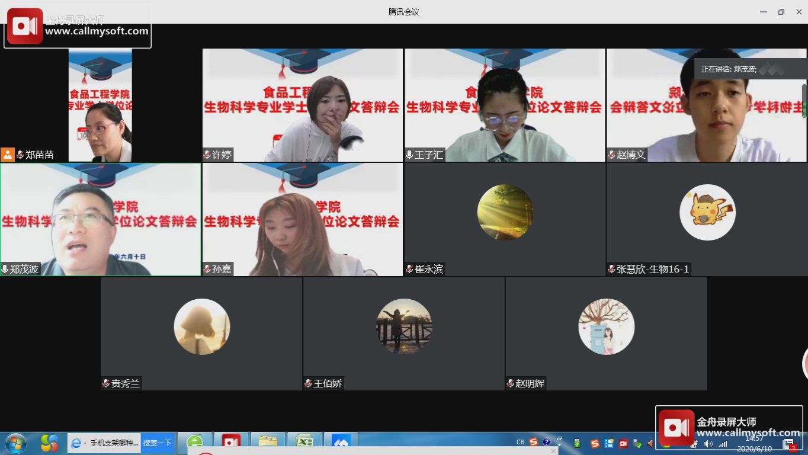Click the name label 孙嘉
The height and width of the screenshot is (455, 808).
tap(222, 269)
